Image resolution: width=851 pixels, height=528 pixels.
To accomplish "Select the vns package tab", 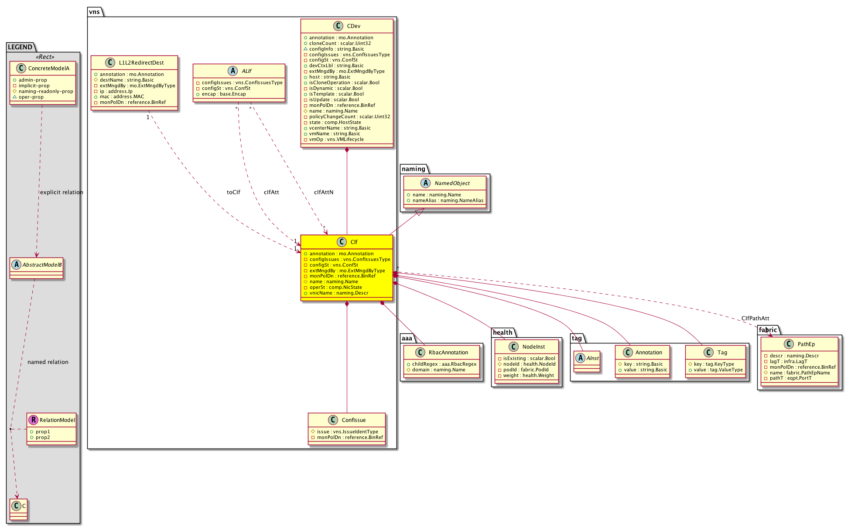I will (x=94, y=12).
